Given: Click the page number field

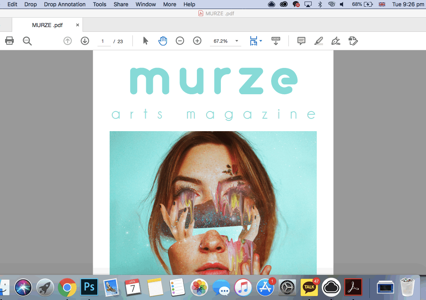Looking at the screenshot, I should pyautogui.click(x=103, y=41).
